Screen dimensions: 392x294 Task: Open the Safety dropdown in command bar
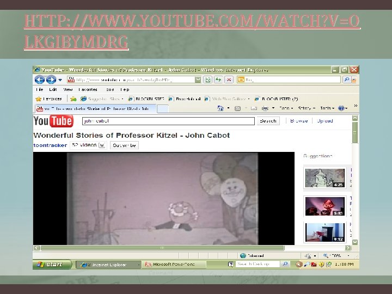tap(307, 108)
